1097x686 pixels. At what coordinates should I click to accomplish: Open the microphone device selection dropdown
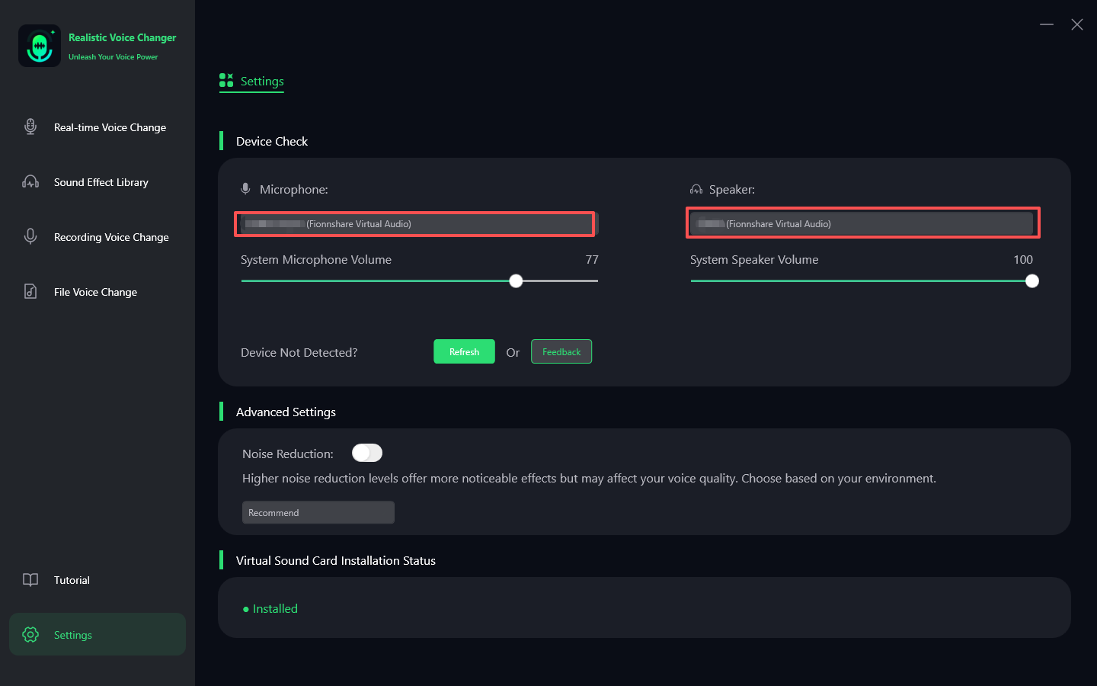(414, 223)
